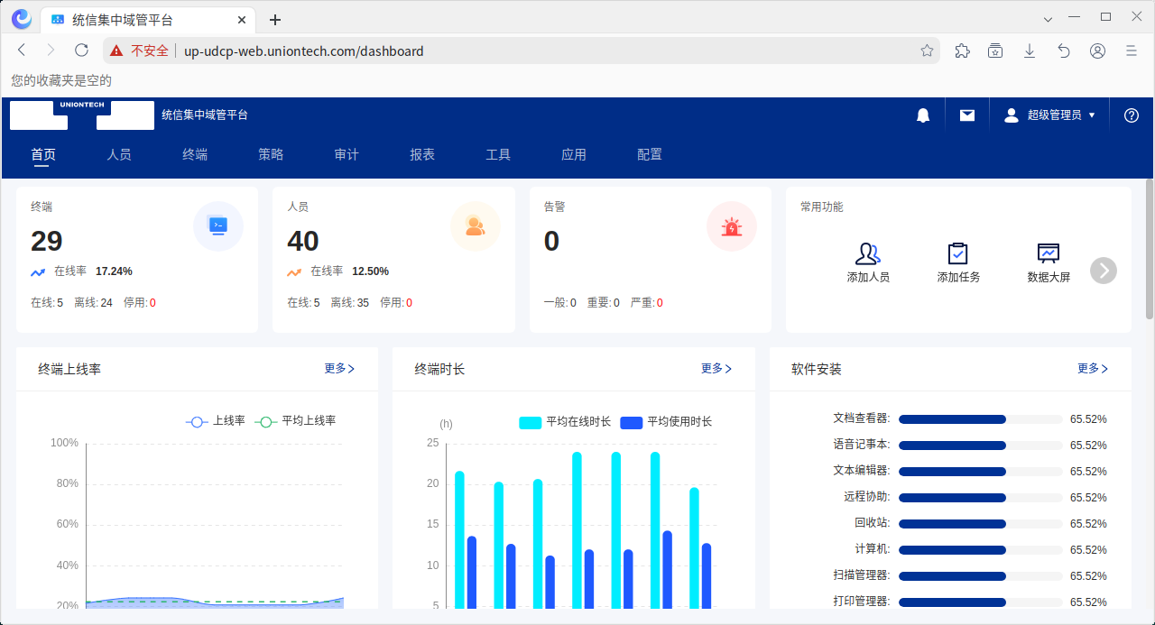
Task: Click the 终端 monitor icon
Action: (x=217, y=226)
